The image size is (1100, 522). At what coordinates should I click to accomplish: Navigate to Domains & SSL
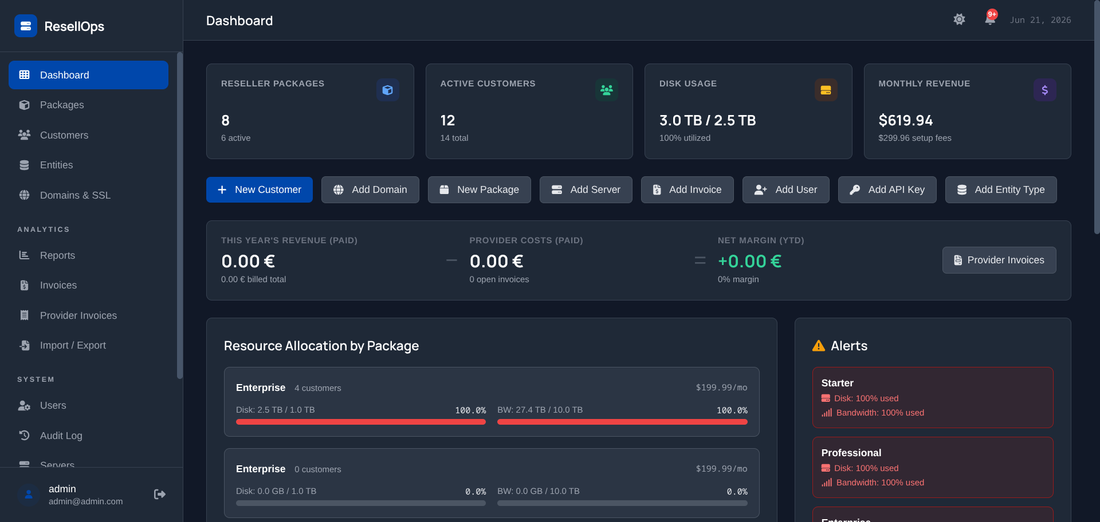tap(88, 195)
